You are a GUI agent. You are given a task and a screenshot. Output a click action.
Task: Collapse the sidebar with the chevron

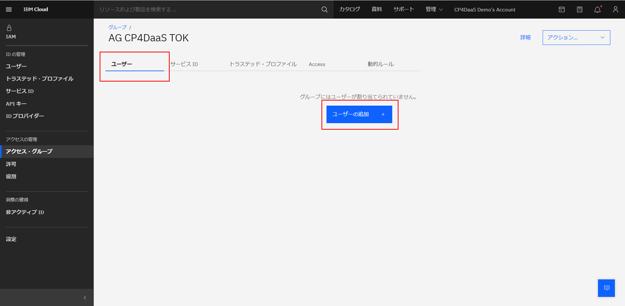click(x=85, y=297)
